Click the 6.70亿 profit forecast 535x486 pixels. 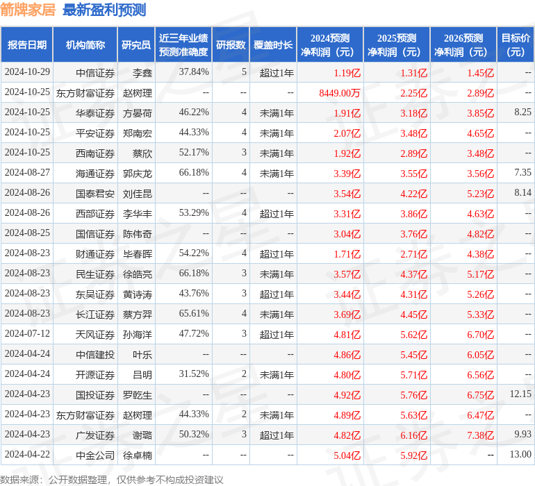[x=480, y=334]
